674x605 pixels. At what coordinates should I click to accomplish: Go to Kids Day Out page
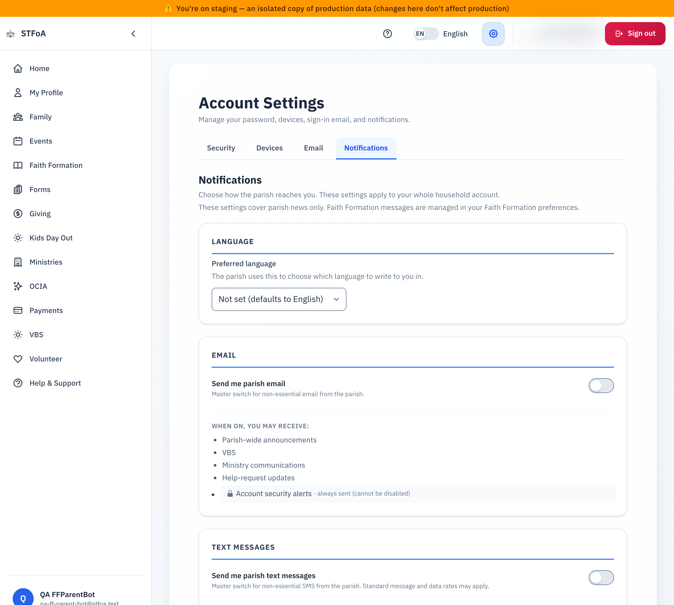tap(51, 238)
